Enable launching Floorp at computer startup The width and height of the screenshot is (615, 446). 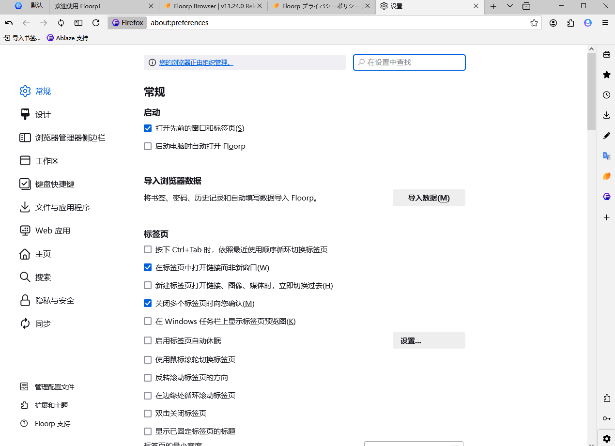pyautogui.click(x=148, y=146)
